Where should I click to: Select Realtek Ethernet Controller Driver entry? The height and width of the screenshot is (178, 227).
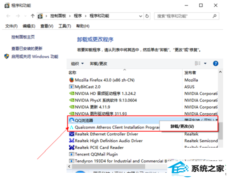pos(106,134)
